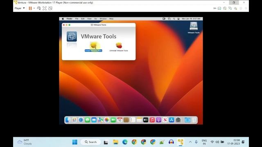Open Downloads folder in the macOS dock
This screenshot has height=147, width=262.
pyautogui.click(x=187, y=120)
